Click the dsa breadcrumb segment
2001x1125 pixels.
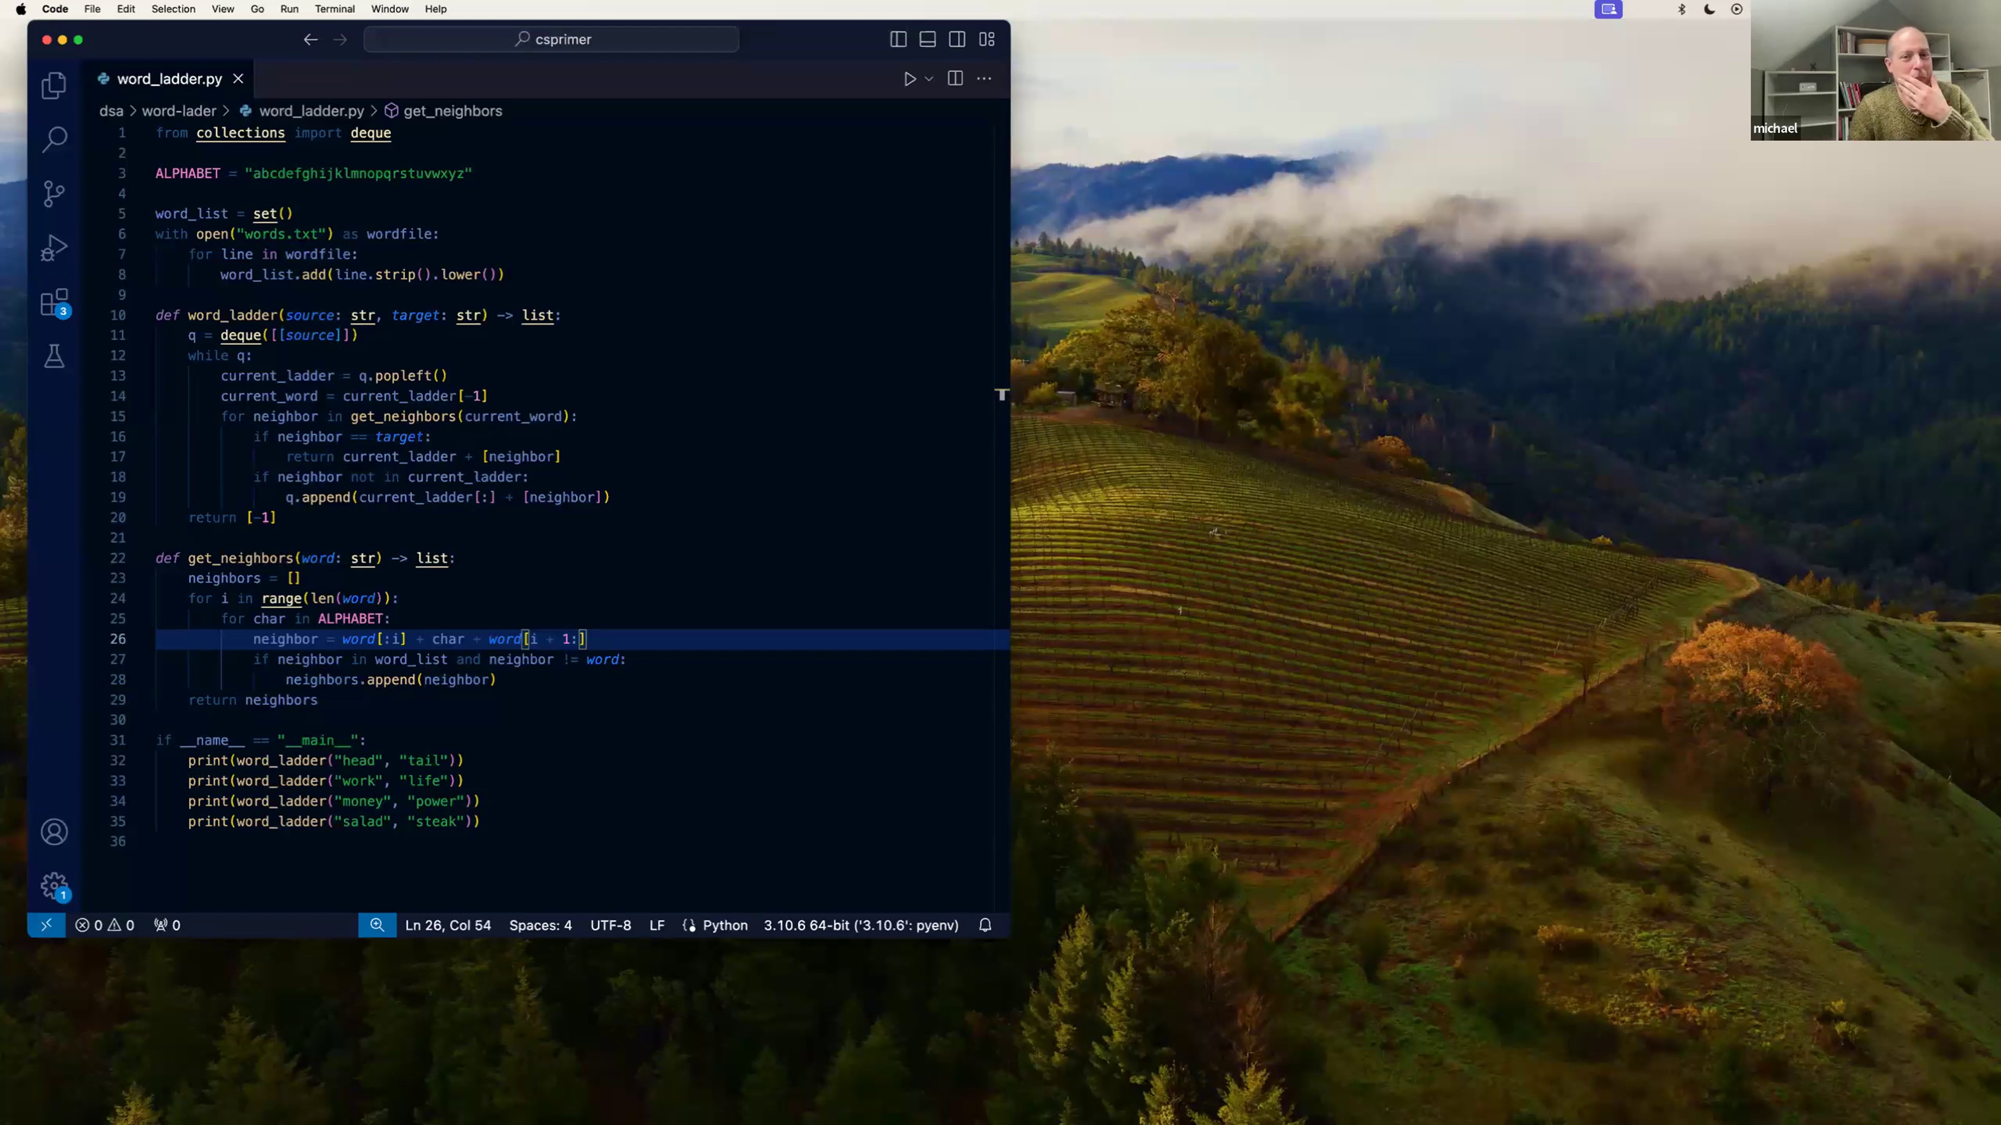tap(111, 111)
